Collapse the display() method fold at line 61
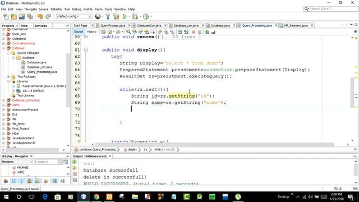Screen dimensions: 359x202 [86, 49]
